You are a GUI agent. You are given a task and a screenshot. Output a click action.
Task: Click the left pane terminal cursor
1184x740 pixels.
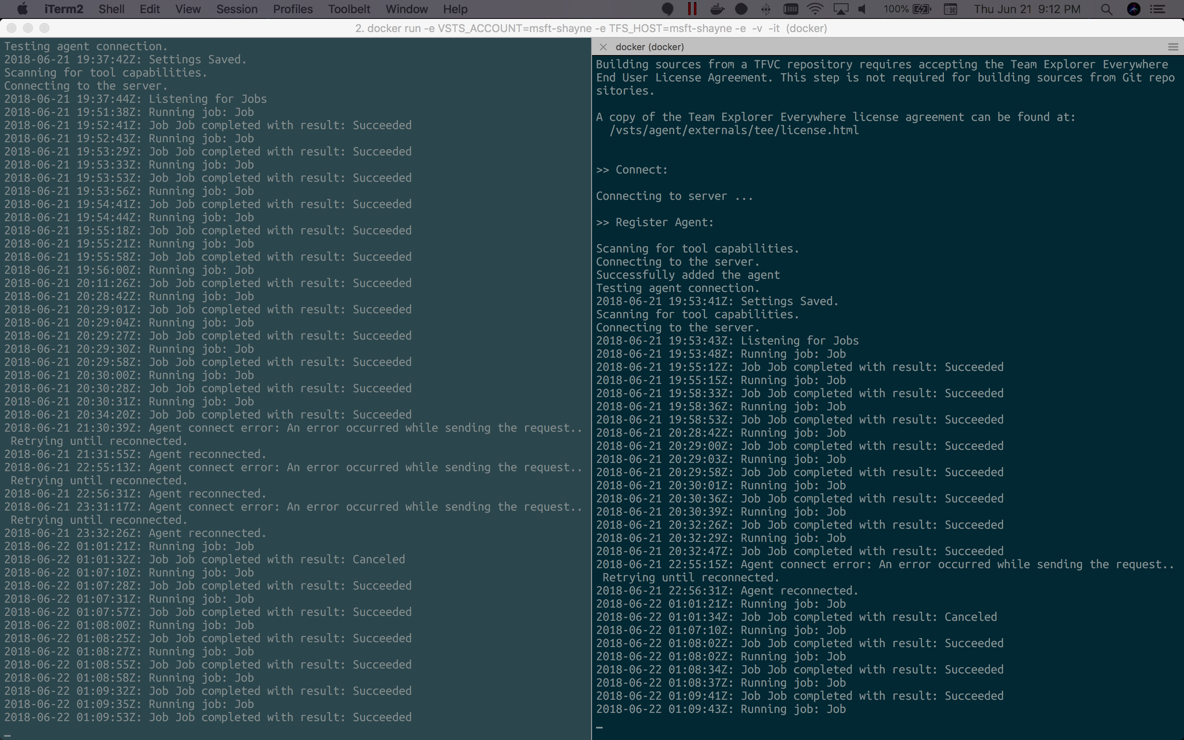[x=7, y=735]
